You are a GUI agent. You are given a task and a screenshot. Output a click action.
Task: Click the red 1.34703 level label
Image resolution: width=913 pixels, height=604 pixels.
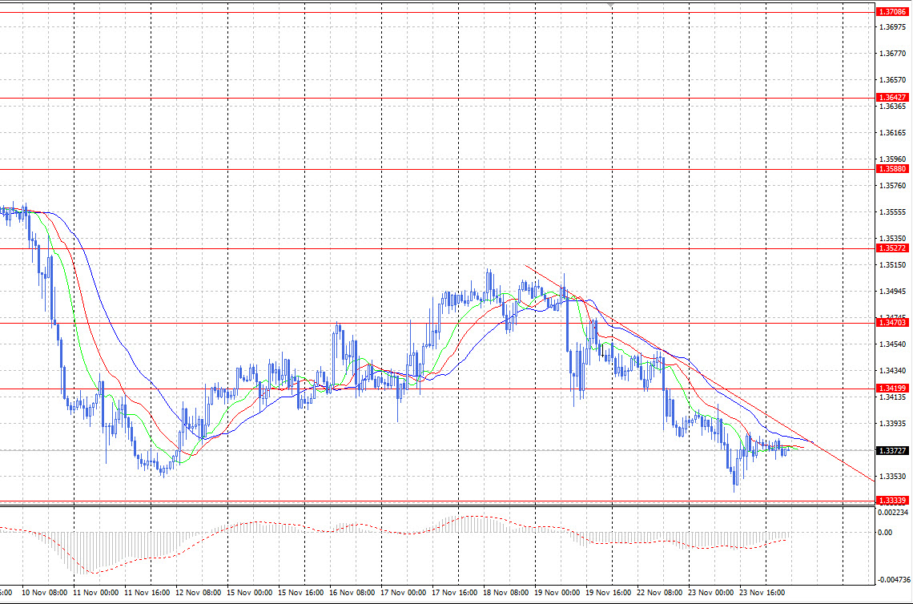click(x=892, y=323)
